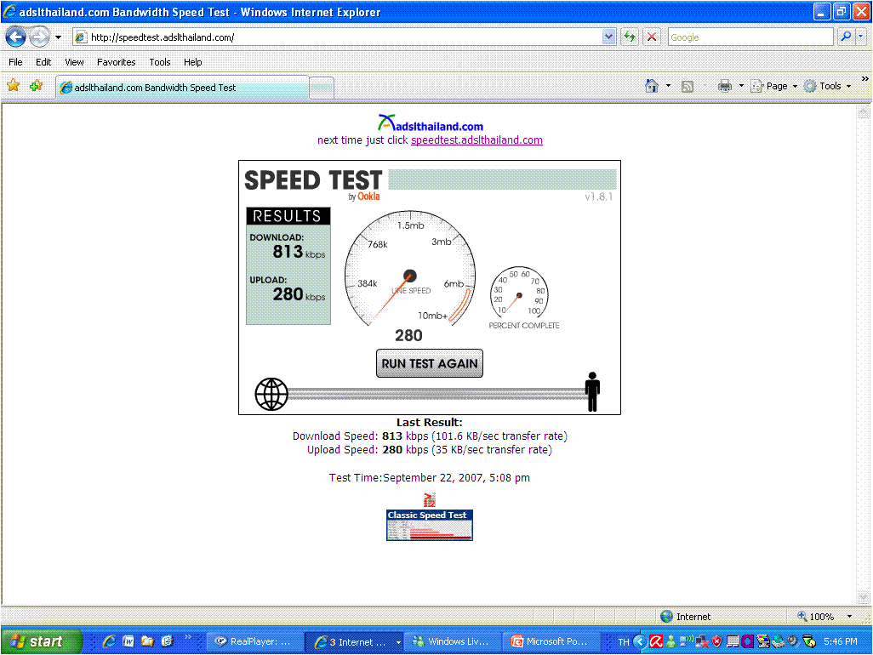This screenshot has height=655, width=873.
Task: Click the Internet security zone indicator
Action: click(685, 617)
